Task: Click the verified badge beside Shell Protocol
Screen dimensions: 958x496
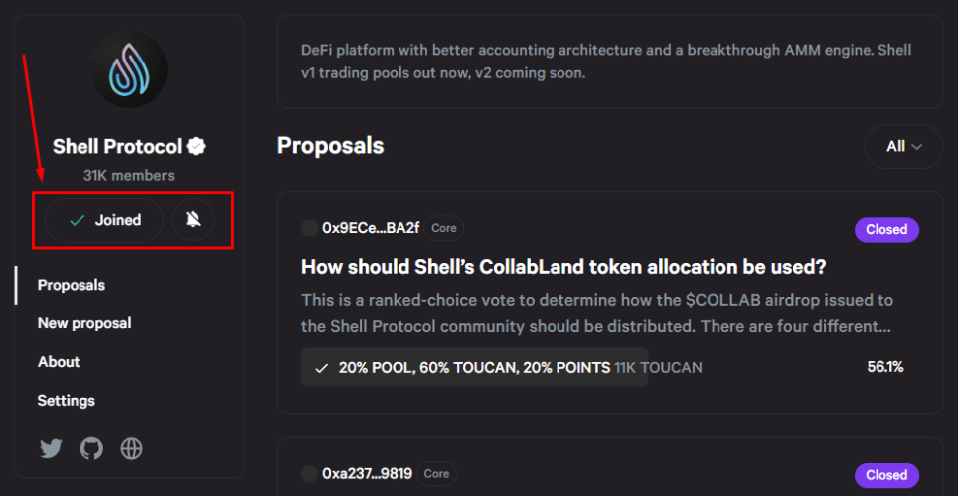Action: pyautogui.click(x=196, y=147)
